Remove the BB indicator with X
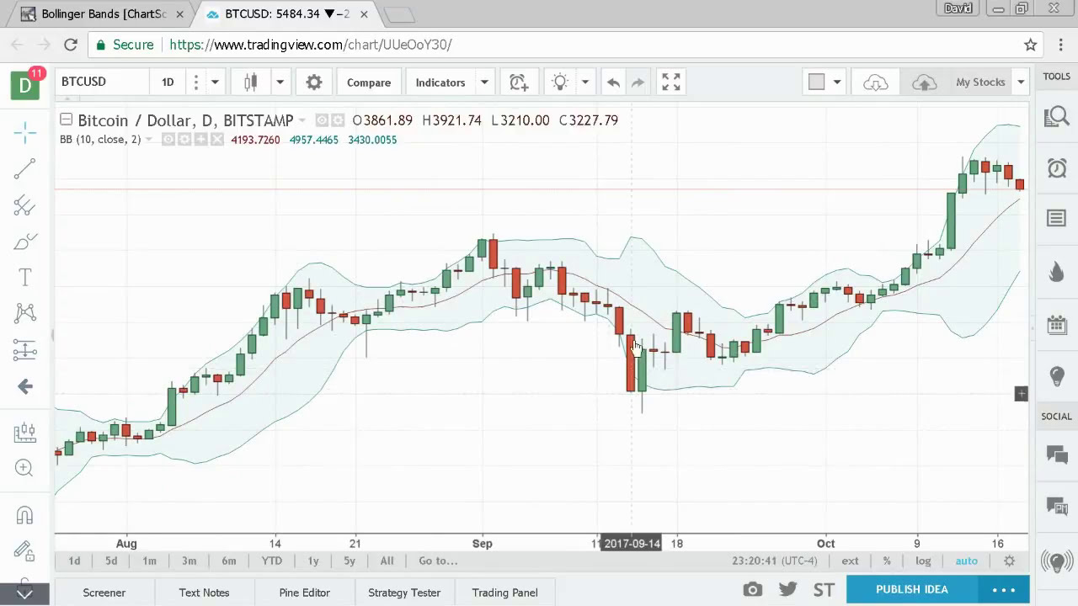1078x606 pixels. (216, 140)
